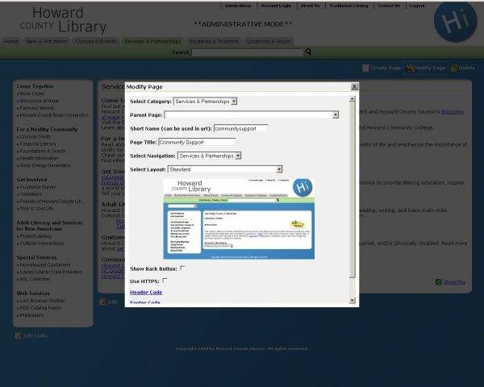Open the Select Category dropdown
Viewport: 484px width, 387px height.
tap(205, 102)
